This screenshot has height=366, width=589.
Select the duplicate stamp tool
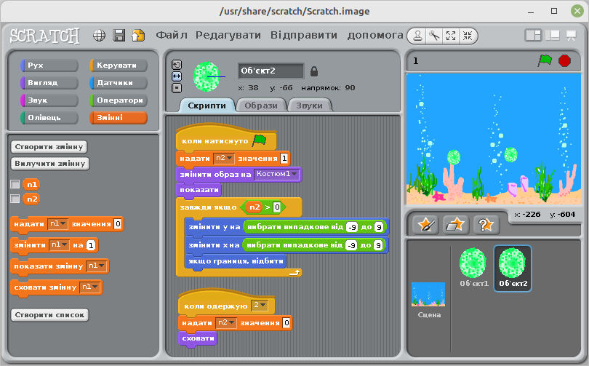[417, 36]
